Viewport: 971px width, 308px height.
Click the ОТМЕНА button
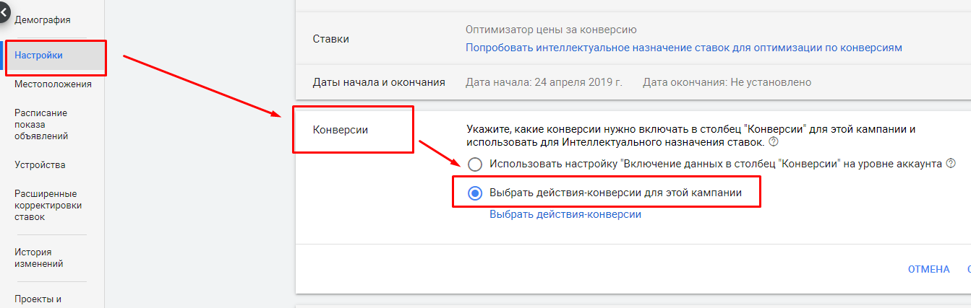(928, 269)
